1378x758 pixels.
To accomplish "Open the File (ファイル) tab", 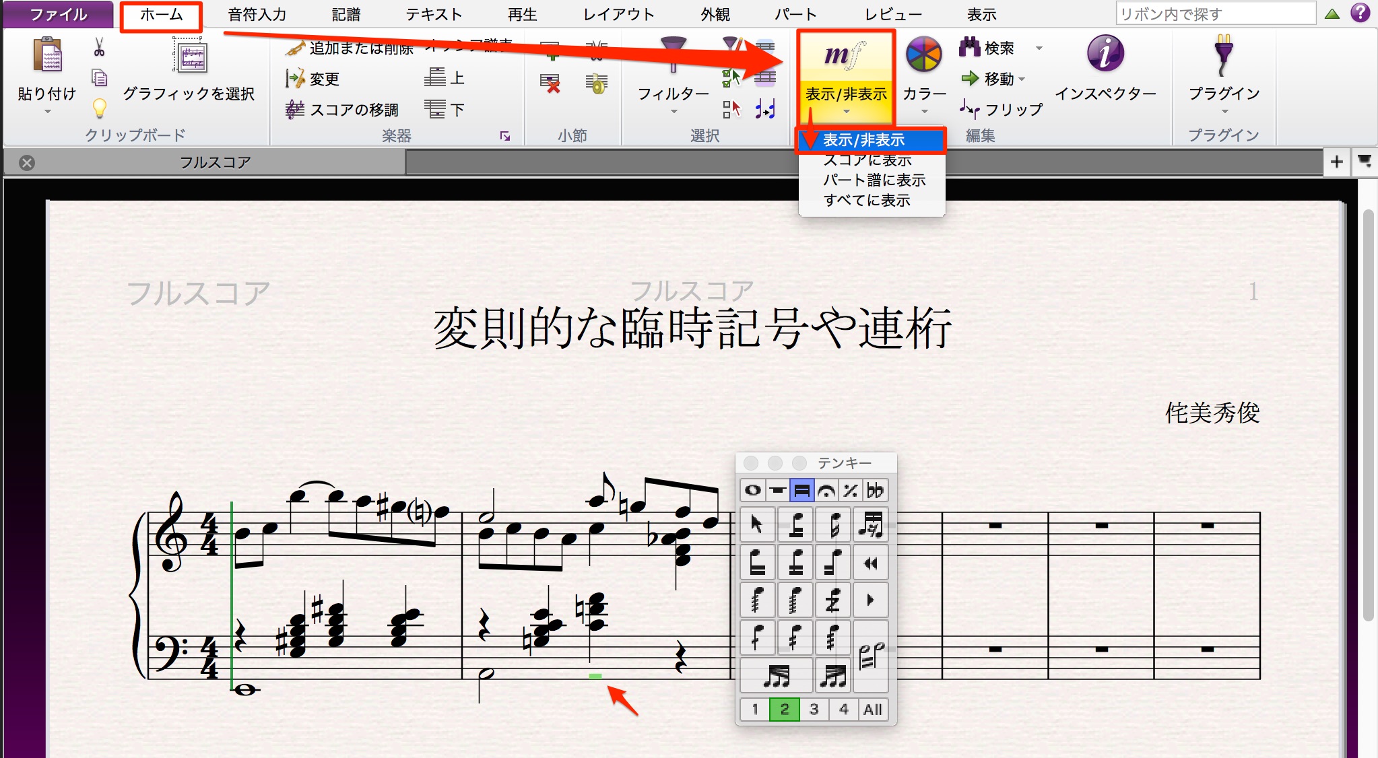I will [x=59, y=14].
